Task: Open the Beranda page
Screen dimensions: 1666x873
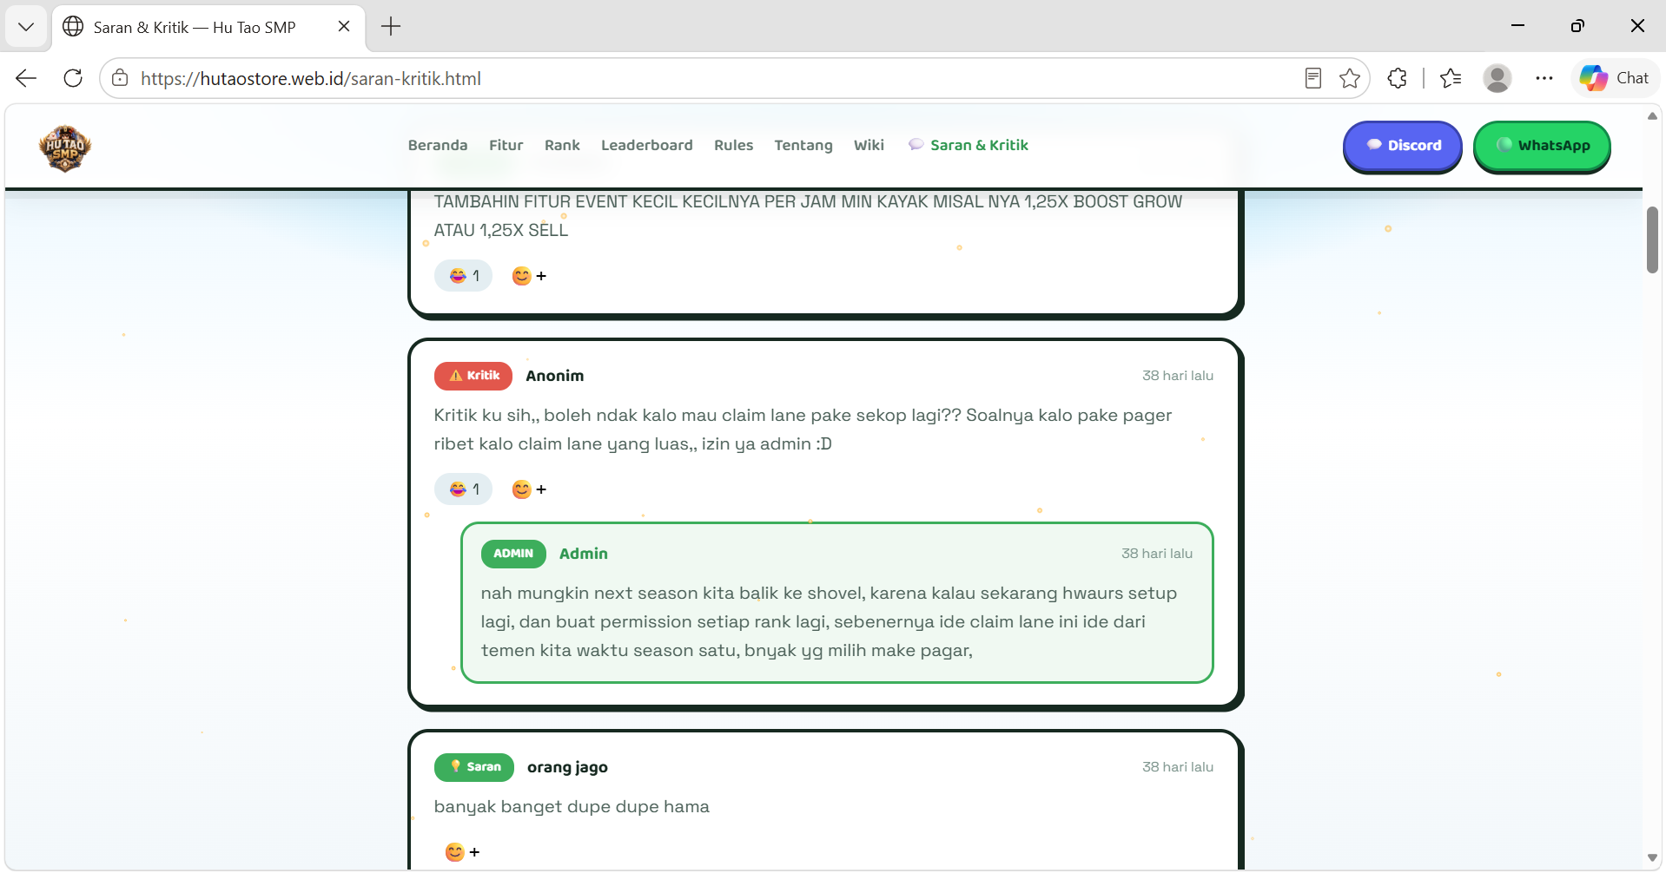Action: (438, 146)
